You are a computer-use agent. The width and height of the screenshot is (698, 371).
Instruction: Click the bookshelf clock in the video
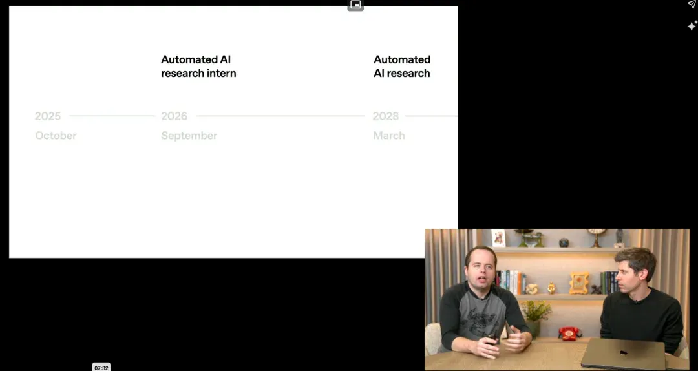point(596,237)
